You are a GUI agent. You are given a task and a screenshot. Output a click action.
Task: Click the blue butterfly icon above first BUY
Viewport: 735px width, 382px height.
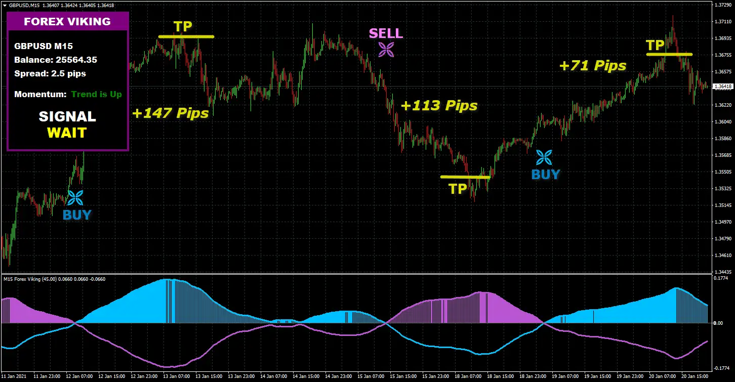point(76,198)
